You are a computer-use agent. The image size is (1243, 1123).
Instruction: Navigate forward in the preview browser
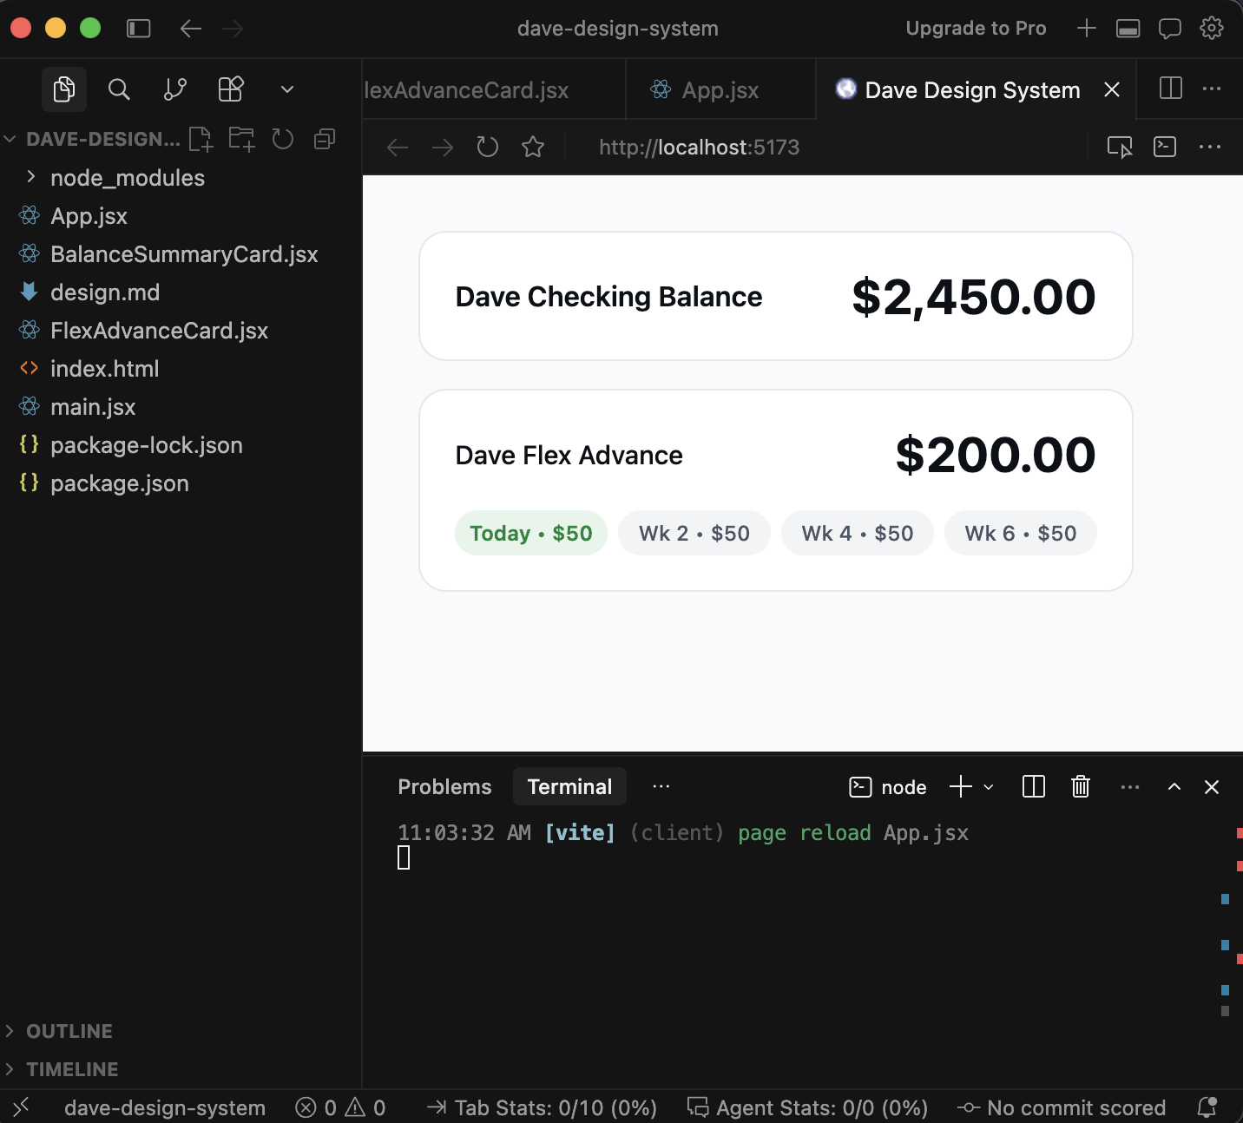click(x=443, y=148)
